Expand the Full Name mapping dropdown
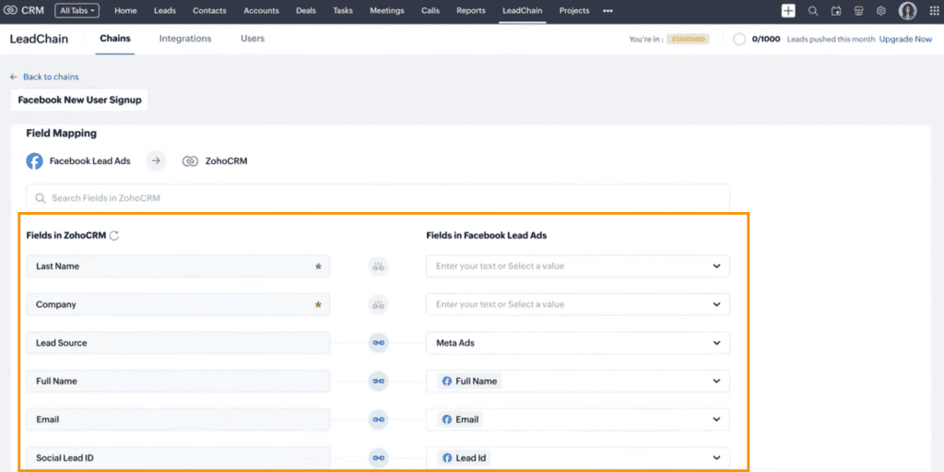 pyautogui.click(x=716, y=381)
